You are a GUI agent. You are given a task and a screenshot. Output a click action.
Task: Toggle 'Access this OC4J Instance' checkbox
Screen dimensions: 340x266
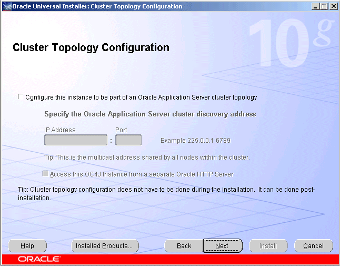click(45, 174)
